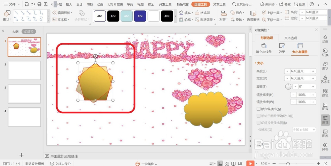Open 编辑形状 dropdown
Screen dimensions: 331x166
coord(62,13)
